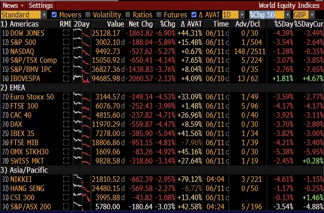
Task: Enable the Ratios checkbox
Action: click(128, 15)
